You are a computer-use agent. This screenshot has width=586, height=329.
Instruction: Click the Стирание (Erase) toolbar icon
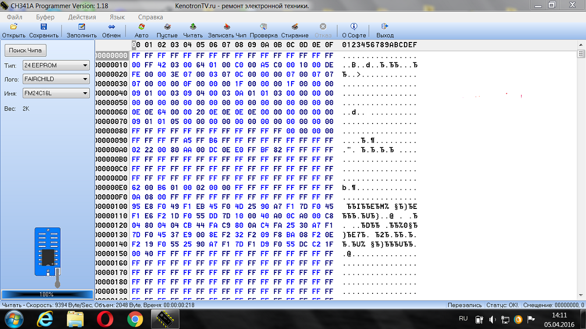coord(294,27)
